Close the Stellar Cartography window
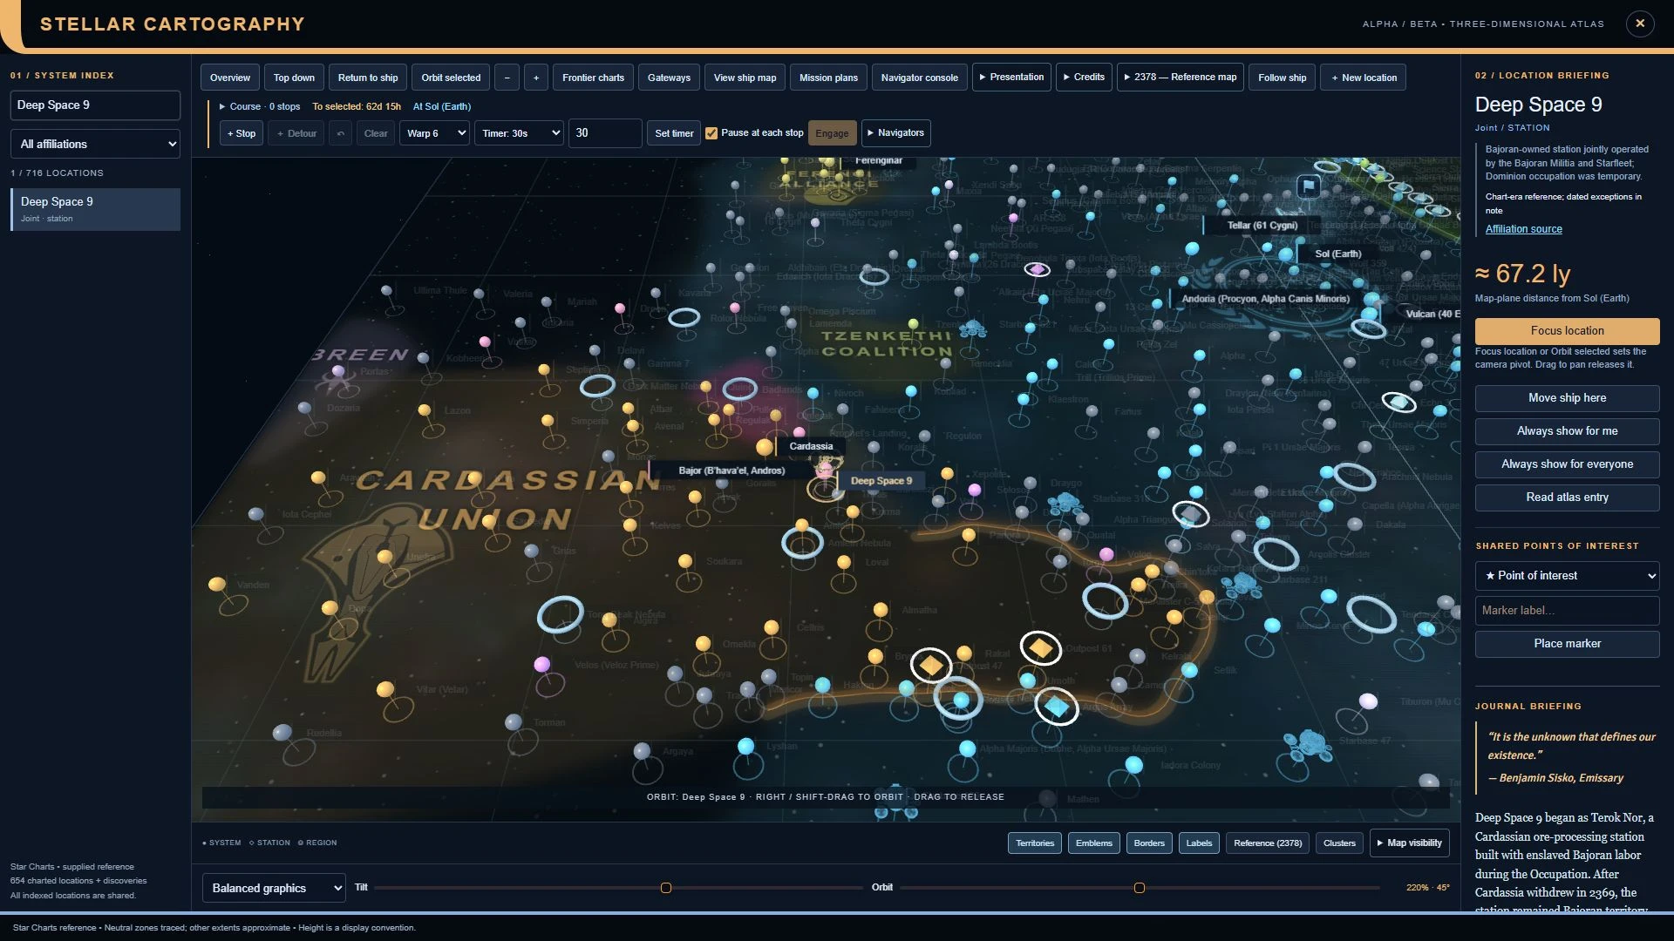1674x941 pixels. point(1640,24)
